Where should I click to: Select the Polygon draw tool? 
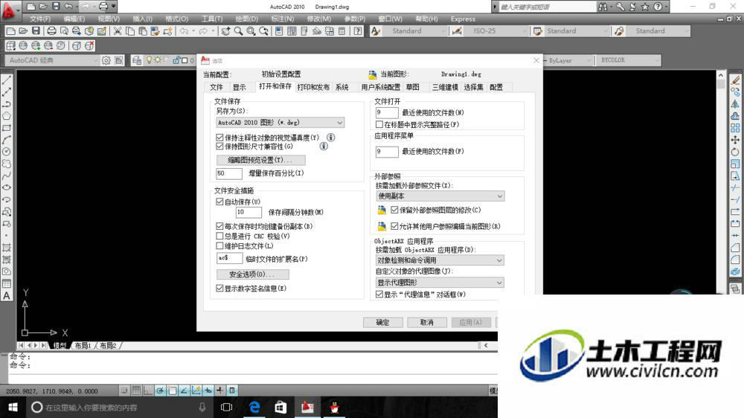tap(7, 116)
